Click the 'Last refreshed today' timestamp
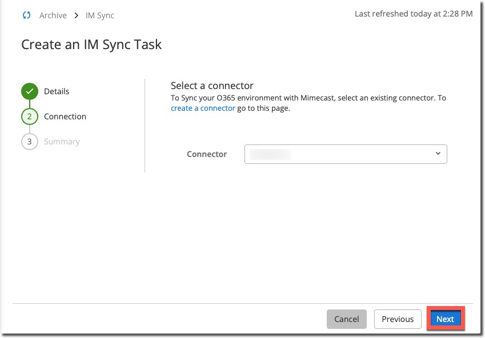 pos(413,14)
